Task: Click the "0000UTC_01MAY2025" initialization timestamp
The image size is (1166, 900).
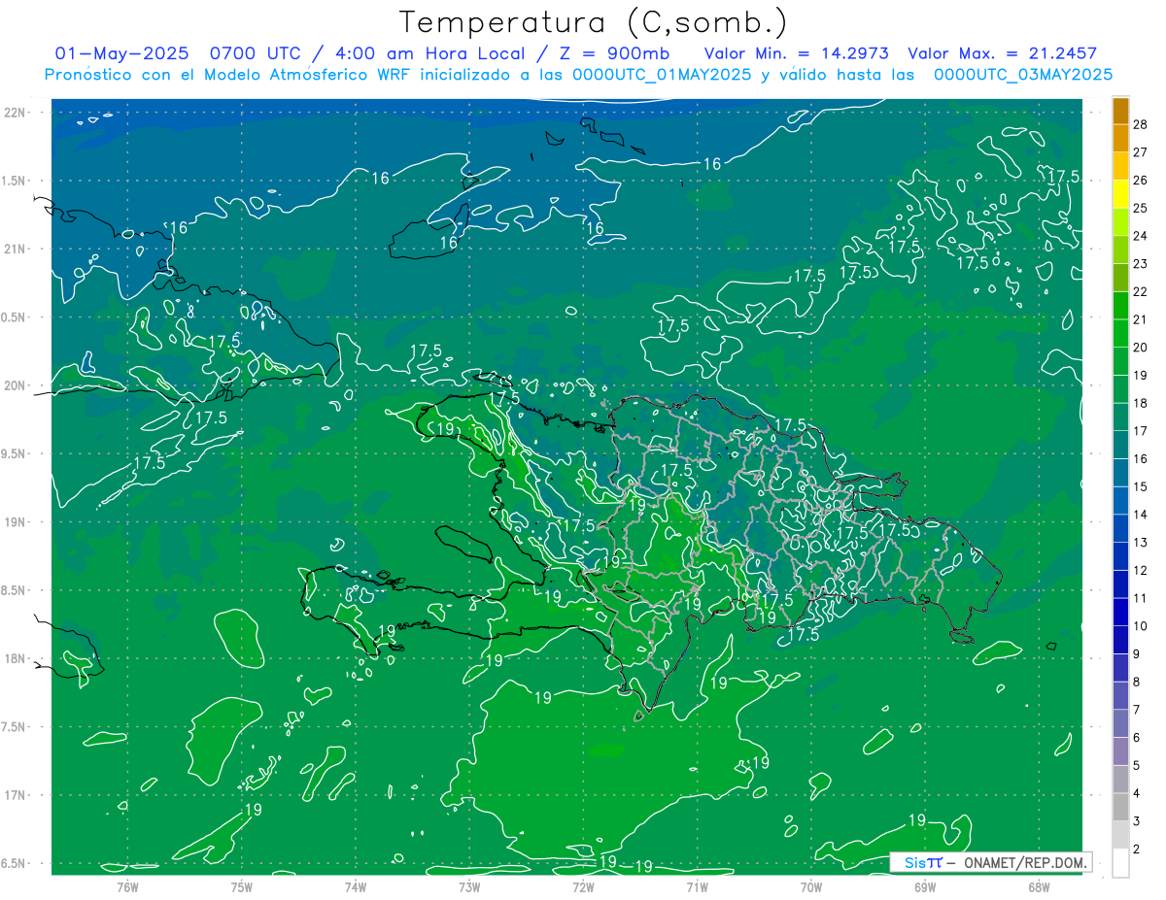Action: pyautogui.click(x=662, y=74)
